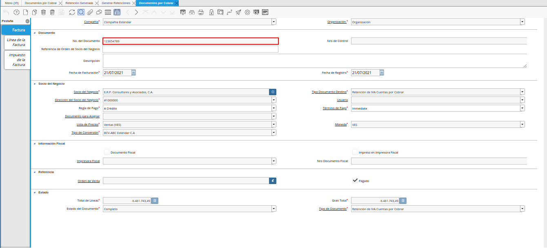Viewport: 547px width, 248px height.
Task: Click the Socio del Negocio field label link
Action: pyautogui.click(x=86, y=92)
